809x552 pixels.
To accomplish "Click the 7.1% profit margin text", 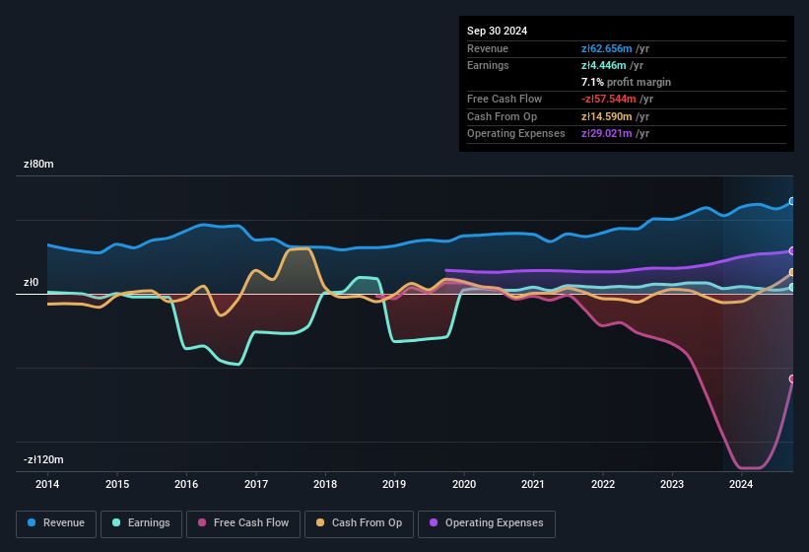I will (626, 82).
